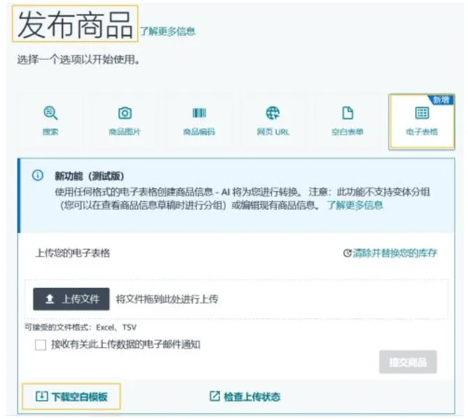The width and height of the screenshot is (468, 419).
Task: Open 了解更多信息 link next to 发布商品
Action: click(167, 31)
